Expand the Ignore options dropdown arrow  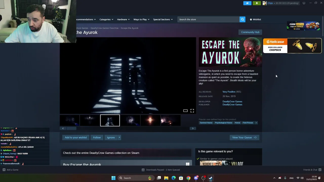click(119, 138)
